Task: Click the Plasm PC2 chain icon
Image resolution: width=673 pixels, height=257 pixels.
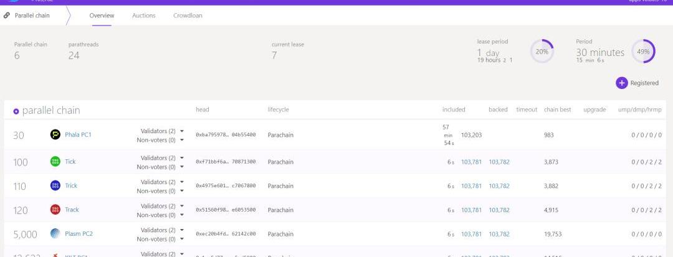Action: click(x=55, y=234)
